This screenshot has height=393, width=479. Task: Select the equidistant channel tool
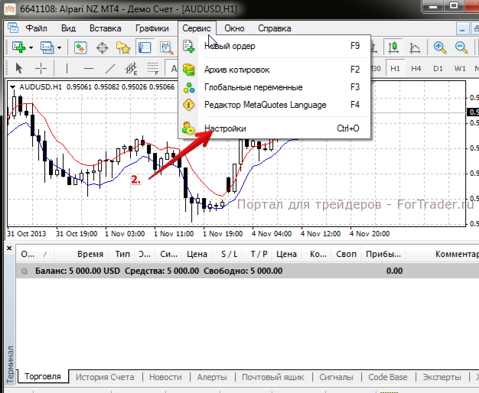pyautogui.click(x=132, y=68)
